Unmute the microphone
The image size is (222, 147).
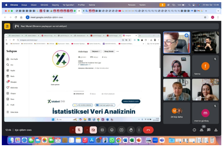pos(79,130)
